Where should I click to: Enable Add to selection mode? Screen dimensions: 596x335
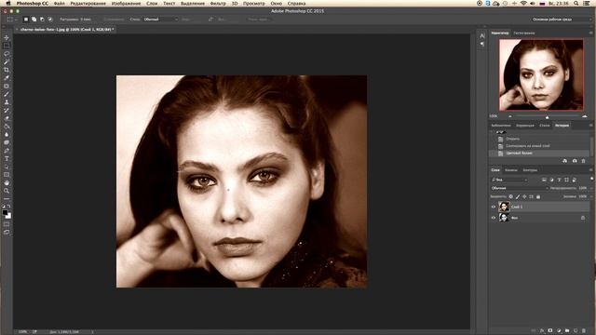pyautogui.click(x=34, y=20)
